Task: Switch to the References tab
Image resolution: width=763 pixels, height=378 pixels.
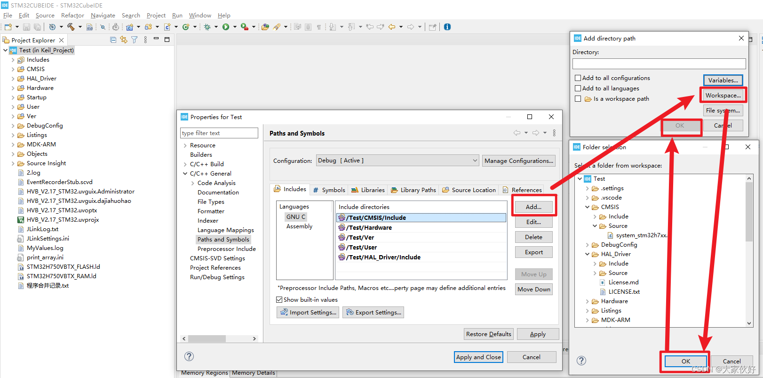Action: tap(522, 190)
